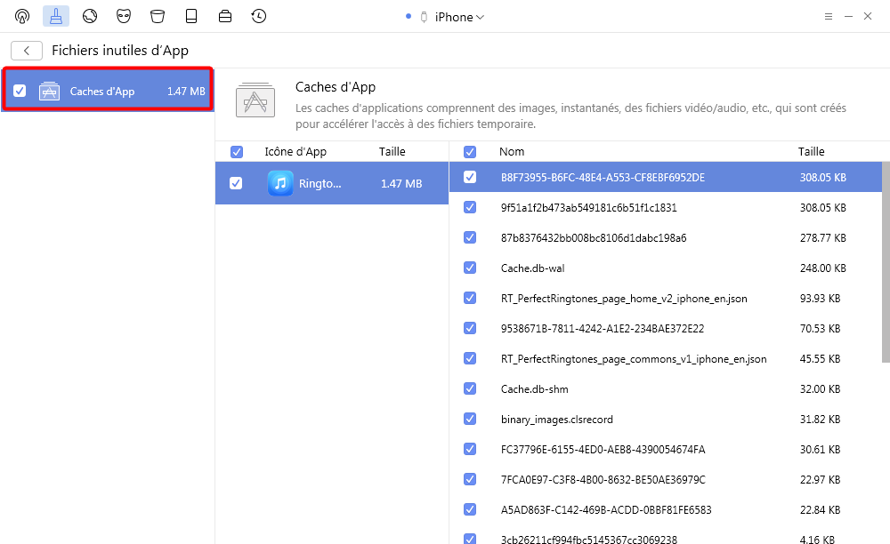The height and width of the screenshot is (544, 890).
Task: Click the Caches d'App sidebar icon
Action: point(49,91)
